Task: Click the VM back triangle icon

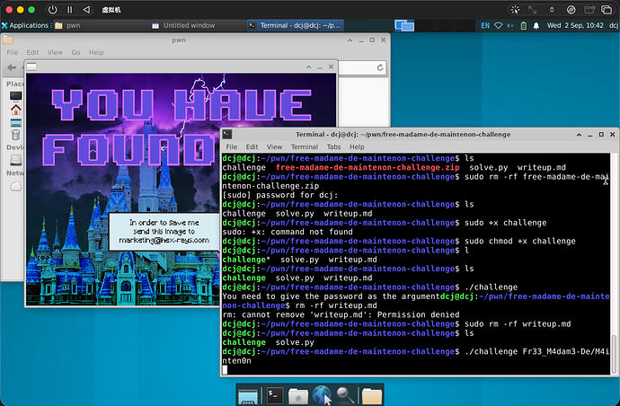Action: click(x=86, y=10)
